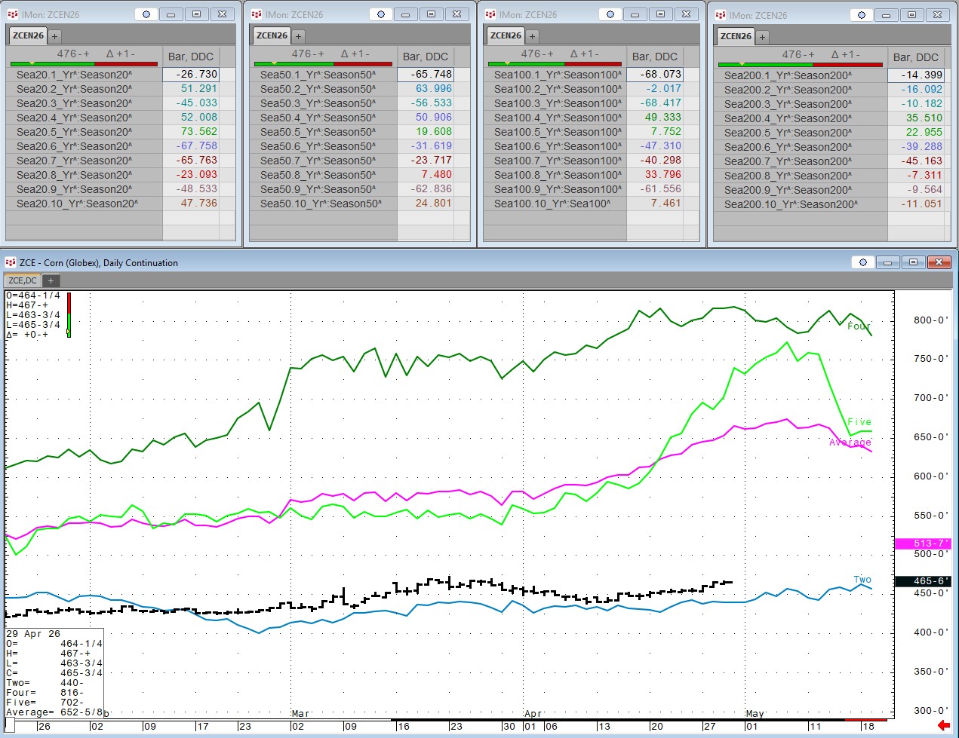Screen dimensions: 959x738
Task: Click the Sea100.1 value cell -68.073
Action: click(654, 75)
